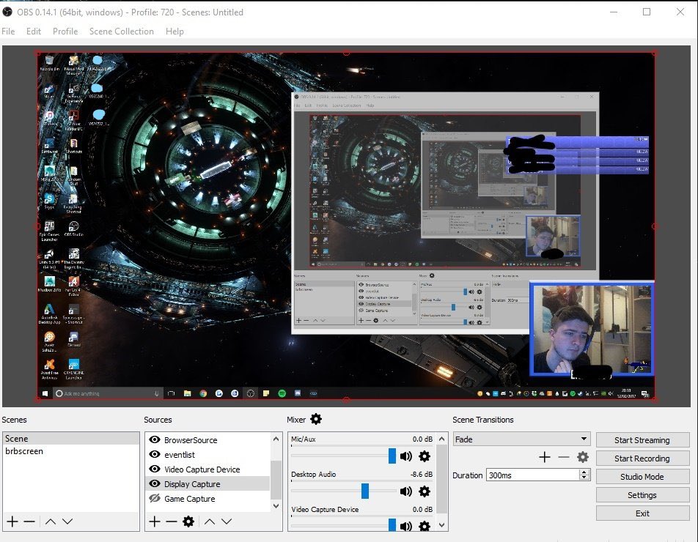Open OBS Settings
This screenshot has width=698, height=542.
point(642,495)
